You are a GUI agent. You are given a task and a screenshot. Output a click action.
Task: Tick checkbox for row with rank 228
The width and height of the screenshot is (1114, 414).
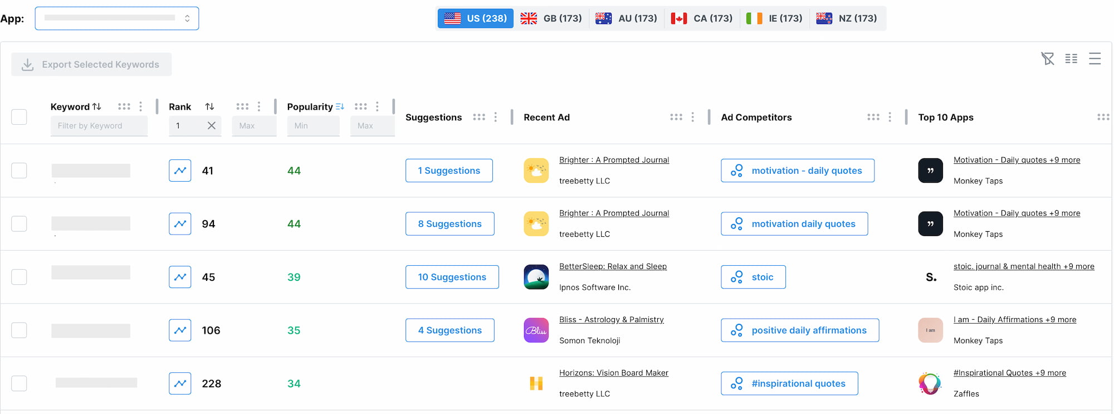[x=19, y=383]
